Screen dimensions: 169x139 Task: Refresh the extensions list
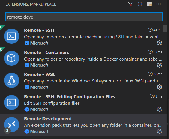[140, 4]
